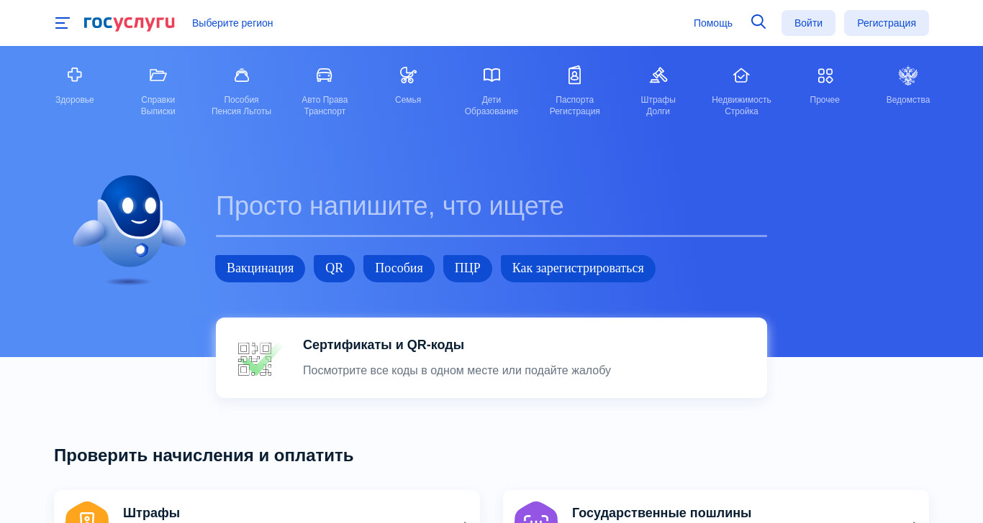
Task: Open the Помощь link
Action: tap(713, 23)
